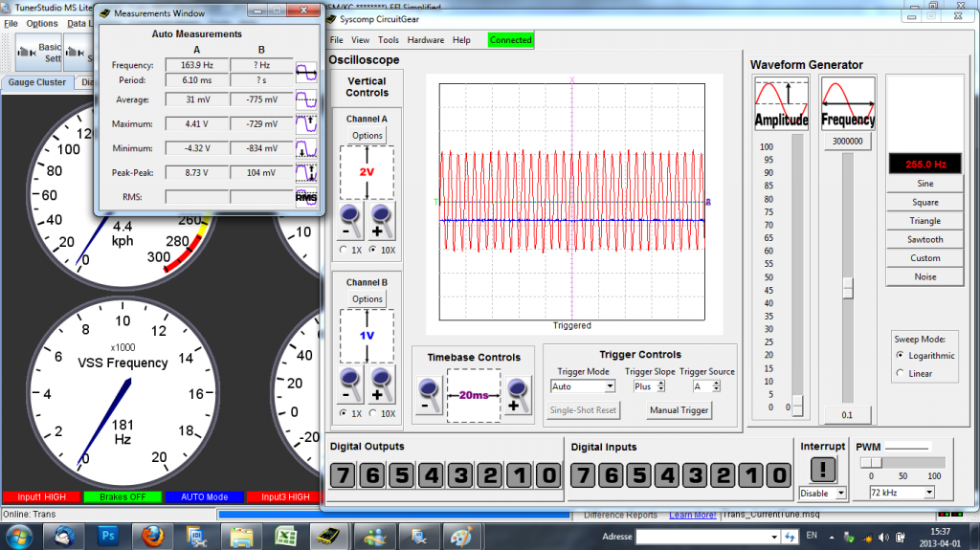The height and width of the screenshot is (550, 980).
Task: Select the Sine waveform
Action: [925, 184]
